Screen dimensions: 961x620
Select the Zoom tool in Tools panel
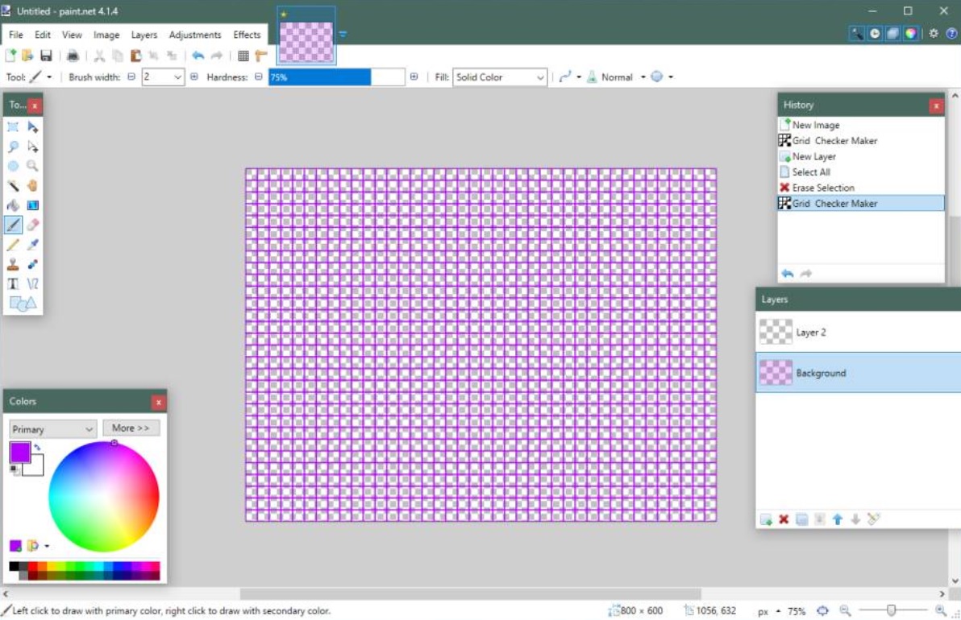(32, 166)
